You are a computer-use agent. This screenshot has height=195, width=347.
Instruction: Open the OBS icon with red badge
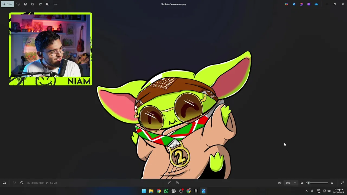click(x=181, y=191)
